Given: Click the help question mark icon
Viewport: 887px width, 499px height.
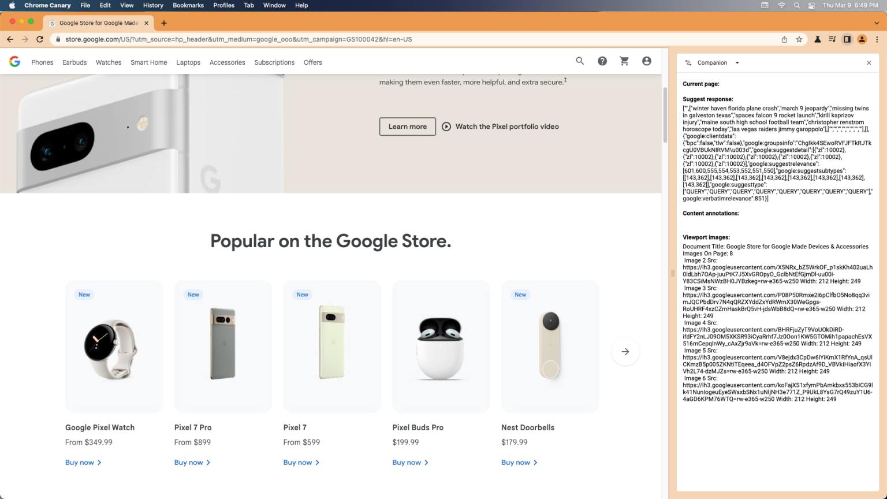Looking at the screenshot, I should pos(602,61).
